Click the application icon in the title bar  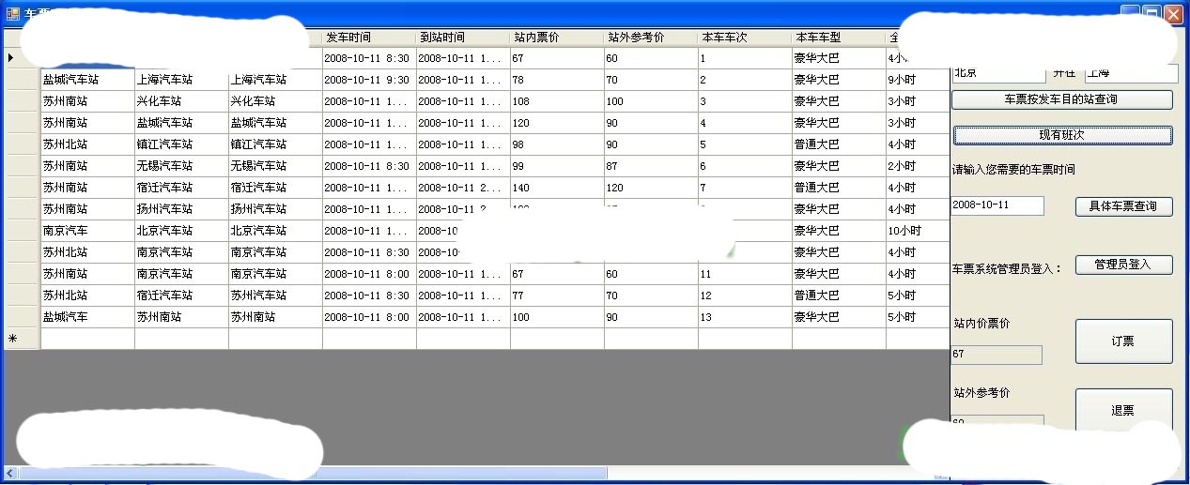coord(13,14)
